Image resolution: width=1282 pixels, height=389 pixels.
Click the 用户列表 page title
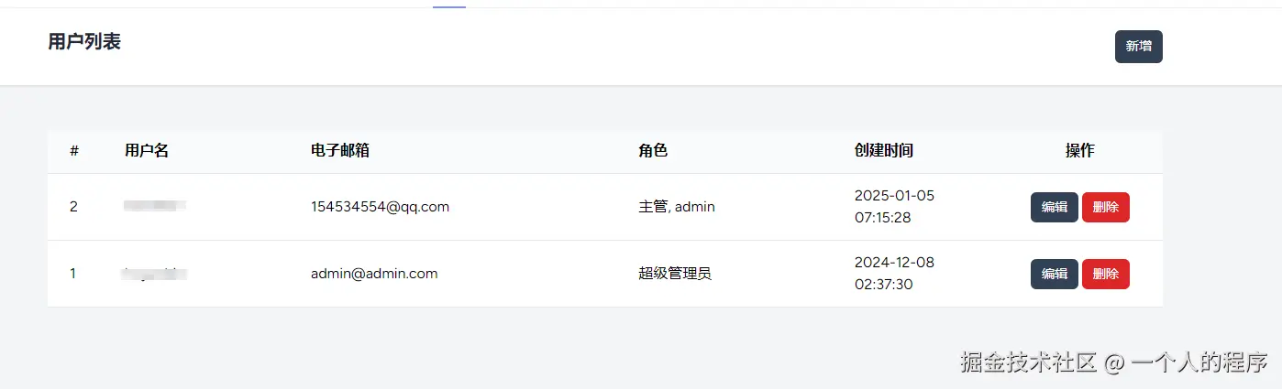84,41
